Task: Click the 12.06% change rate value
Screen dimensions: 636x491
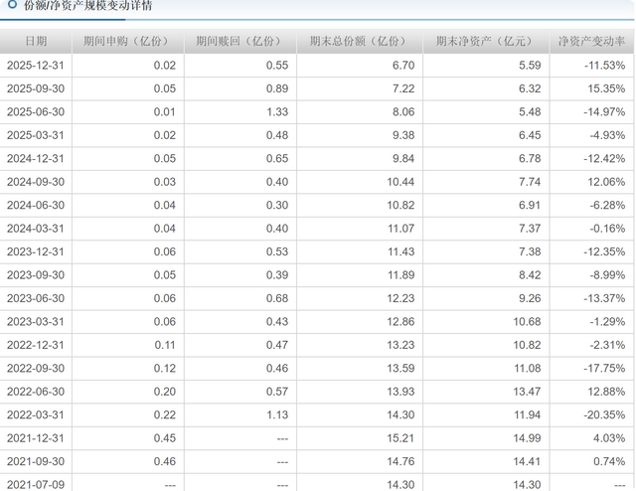Action: (606, 182)
